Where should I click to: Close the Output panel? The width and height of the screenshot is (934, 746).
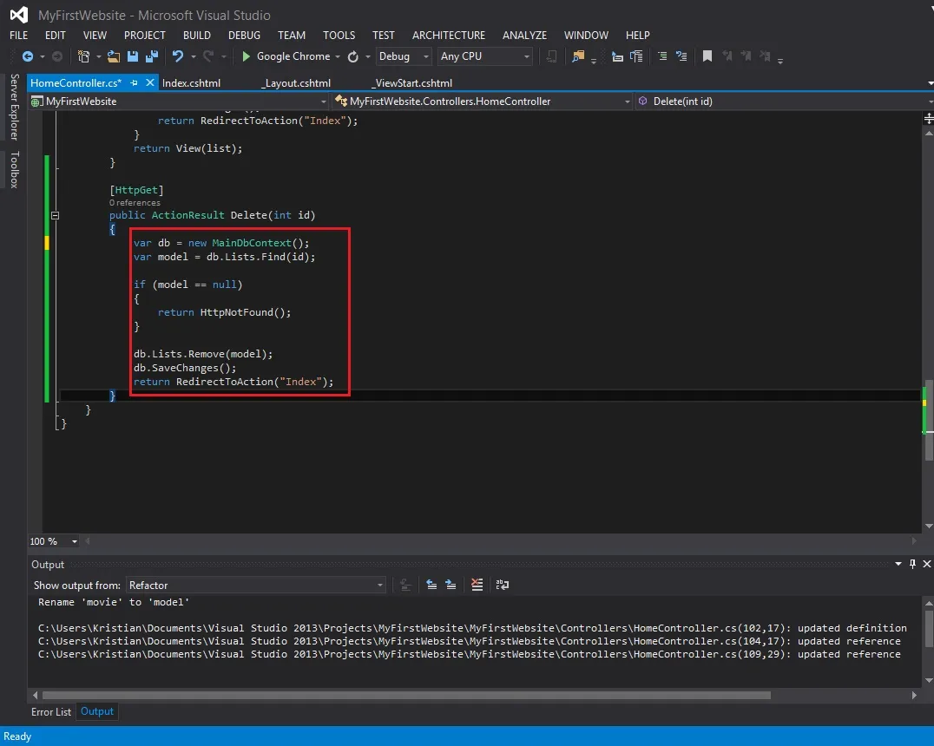927,564
